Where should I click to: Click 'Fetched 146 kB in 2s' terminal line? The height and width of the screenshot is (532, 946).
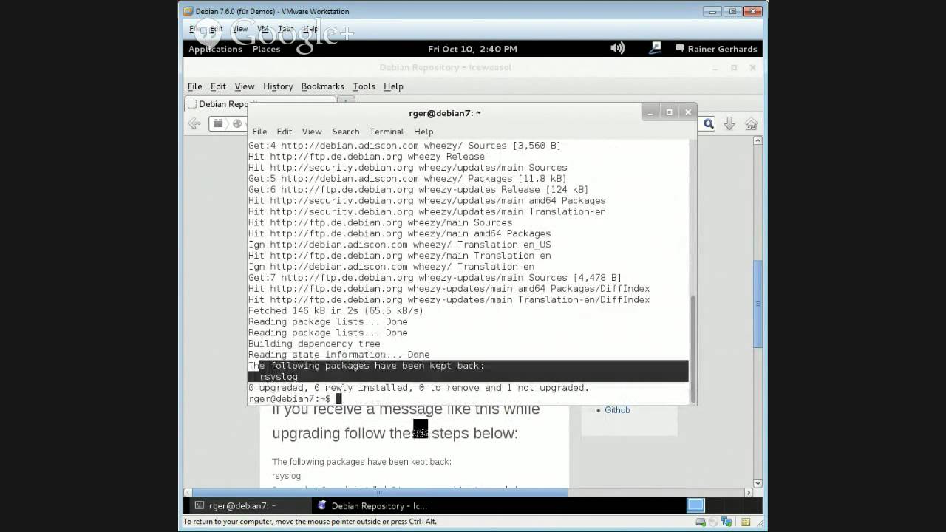click(x=336, y=311)
